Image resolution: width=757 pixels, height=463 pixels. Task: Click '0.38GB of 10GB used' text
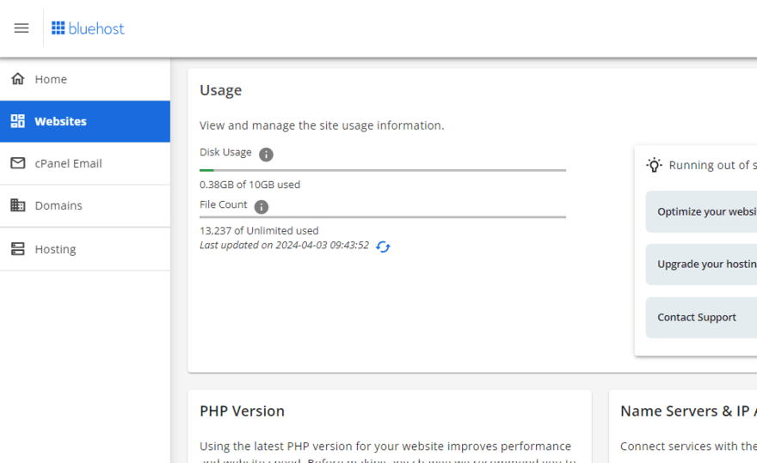pyautogui.click(x=249, y=185)
